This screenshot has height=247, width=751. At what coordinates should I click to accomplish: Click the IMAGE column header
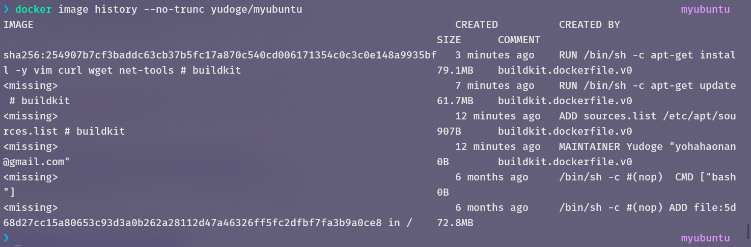18,24
